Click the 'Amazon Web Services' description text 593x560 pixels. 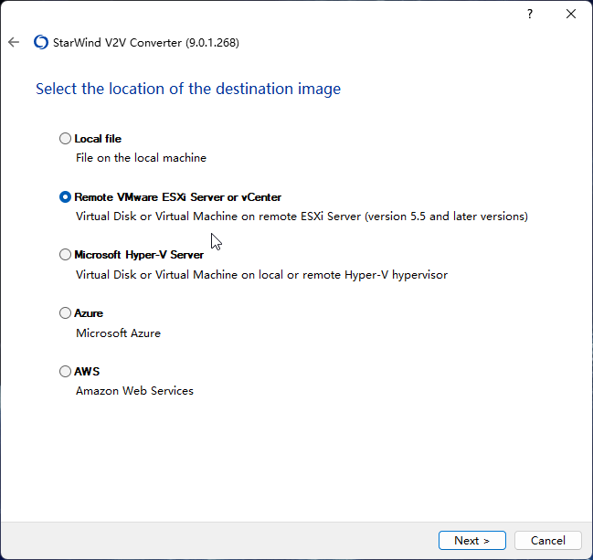coord(134,391)
